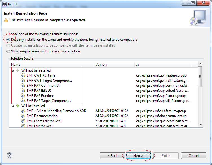Screen dimensions: 212x165
Task: Click version '2.11.0.v20150601-0402'
Action: pyautogui.click(x=112, y=111)
